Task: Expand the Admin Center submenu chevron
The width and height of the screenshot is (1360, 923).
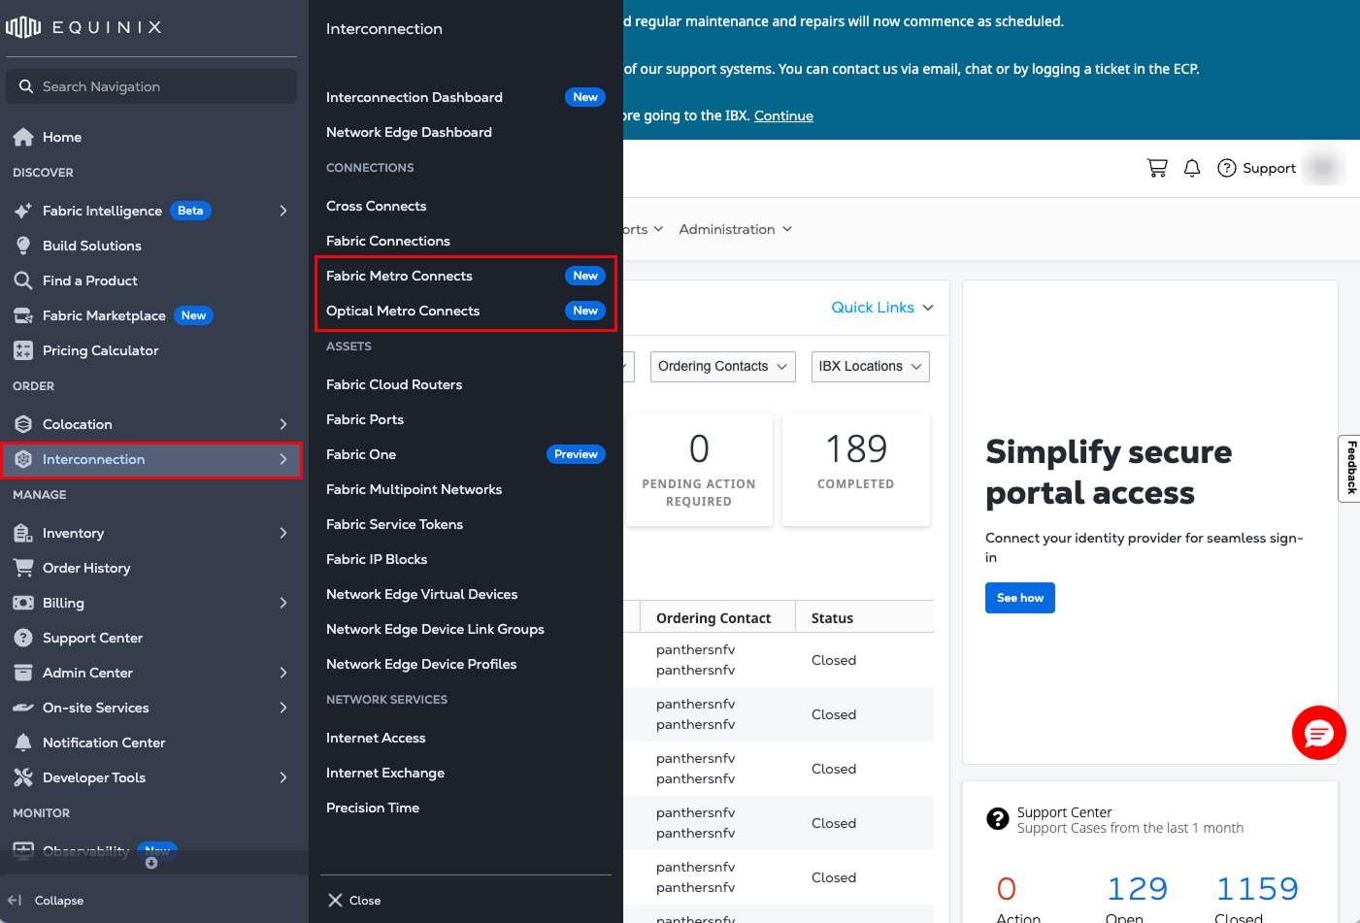Action: pos(283,673)
